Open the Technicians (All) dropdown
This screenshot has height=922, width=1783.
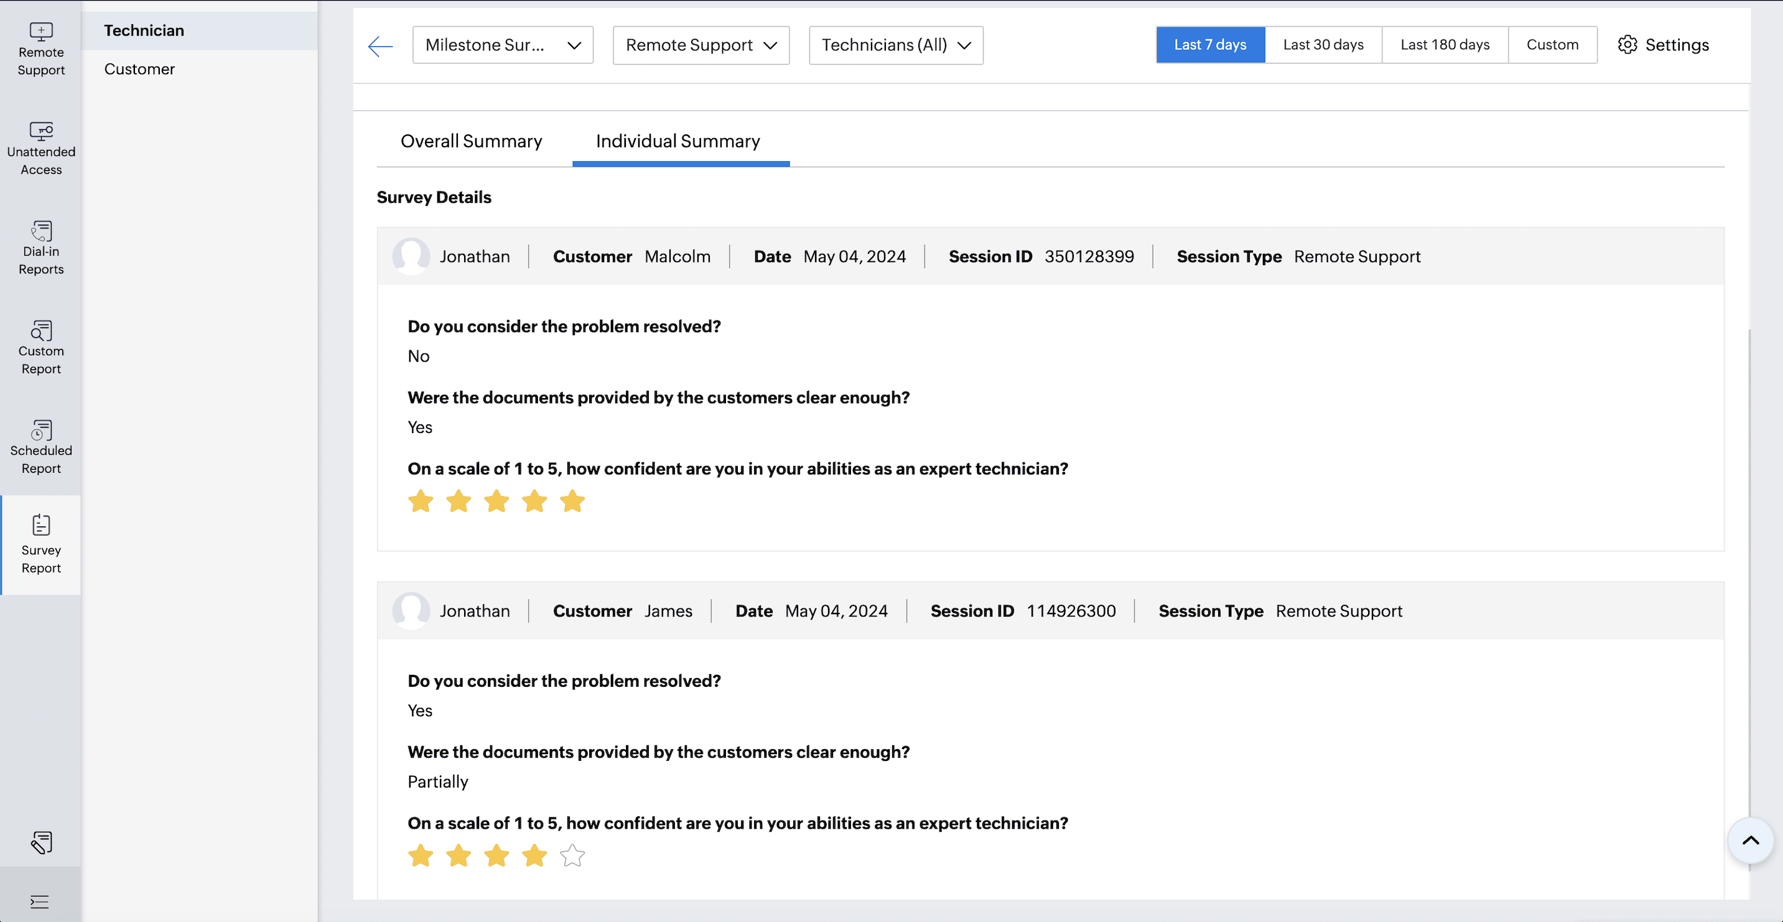[896, 45]
